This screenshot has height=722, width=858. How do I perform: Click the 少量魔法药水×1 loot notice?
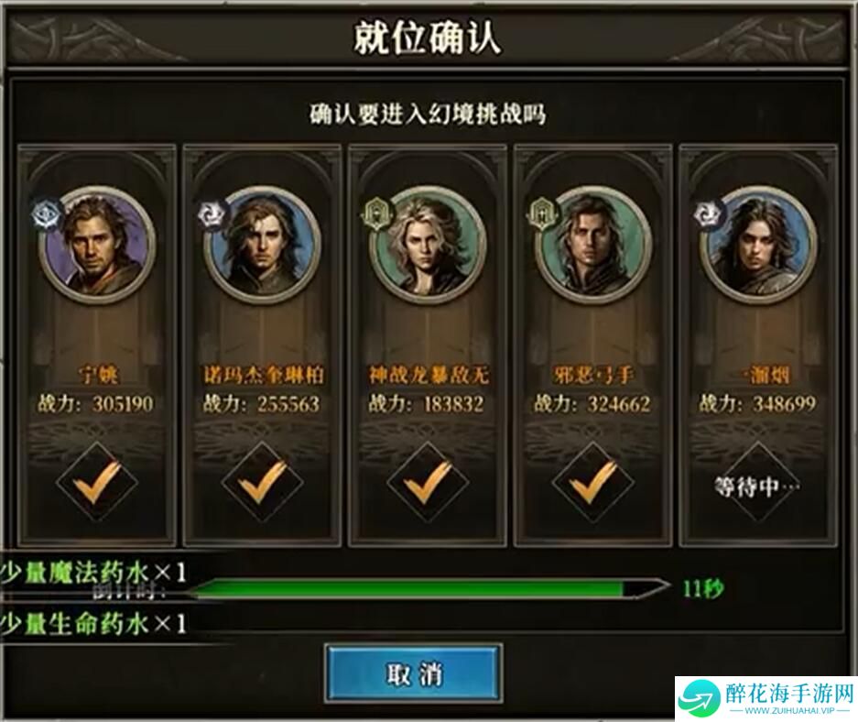[x=93, y=574]
